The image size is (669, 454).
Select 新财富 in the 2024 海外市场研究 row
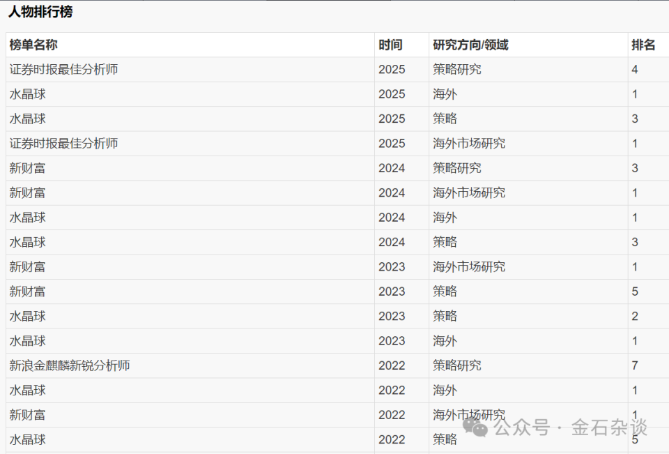(x=27, y=193)
